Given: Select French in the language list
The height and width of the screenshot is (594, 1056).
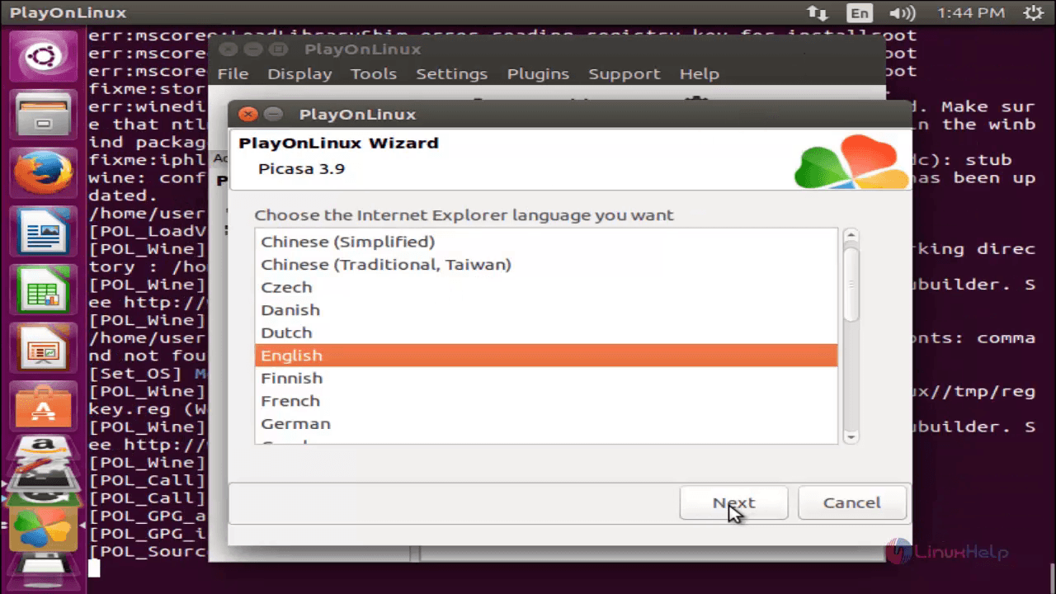Looking at the screenshot, I should [x=546, y=401].
